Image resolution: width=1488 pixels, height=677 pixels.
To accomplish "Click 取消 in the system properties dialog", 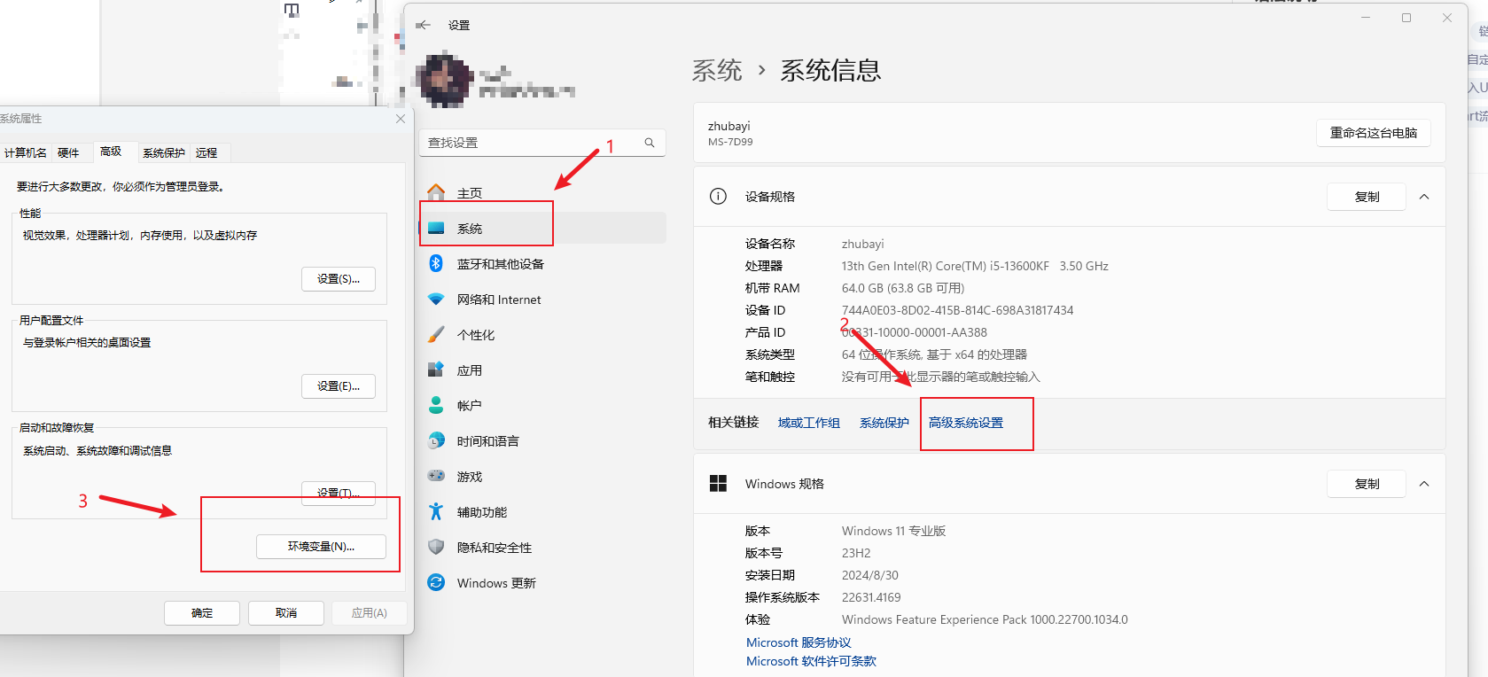I will click(x=286, y=612).
